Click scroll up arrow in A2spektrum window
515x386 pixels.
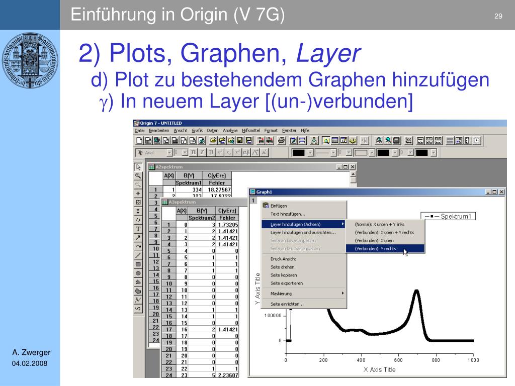point(353,174)
